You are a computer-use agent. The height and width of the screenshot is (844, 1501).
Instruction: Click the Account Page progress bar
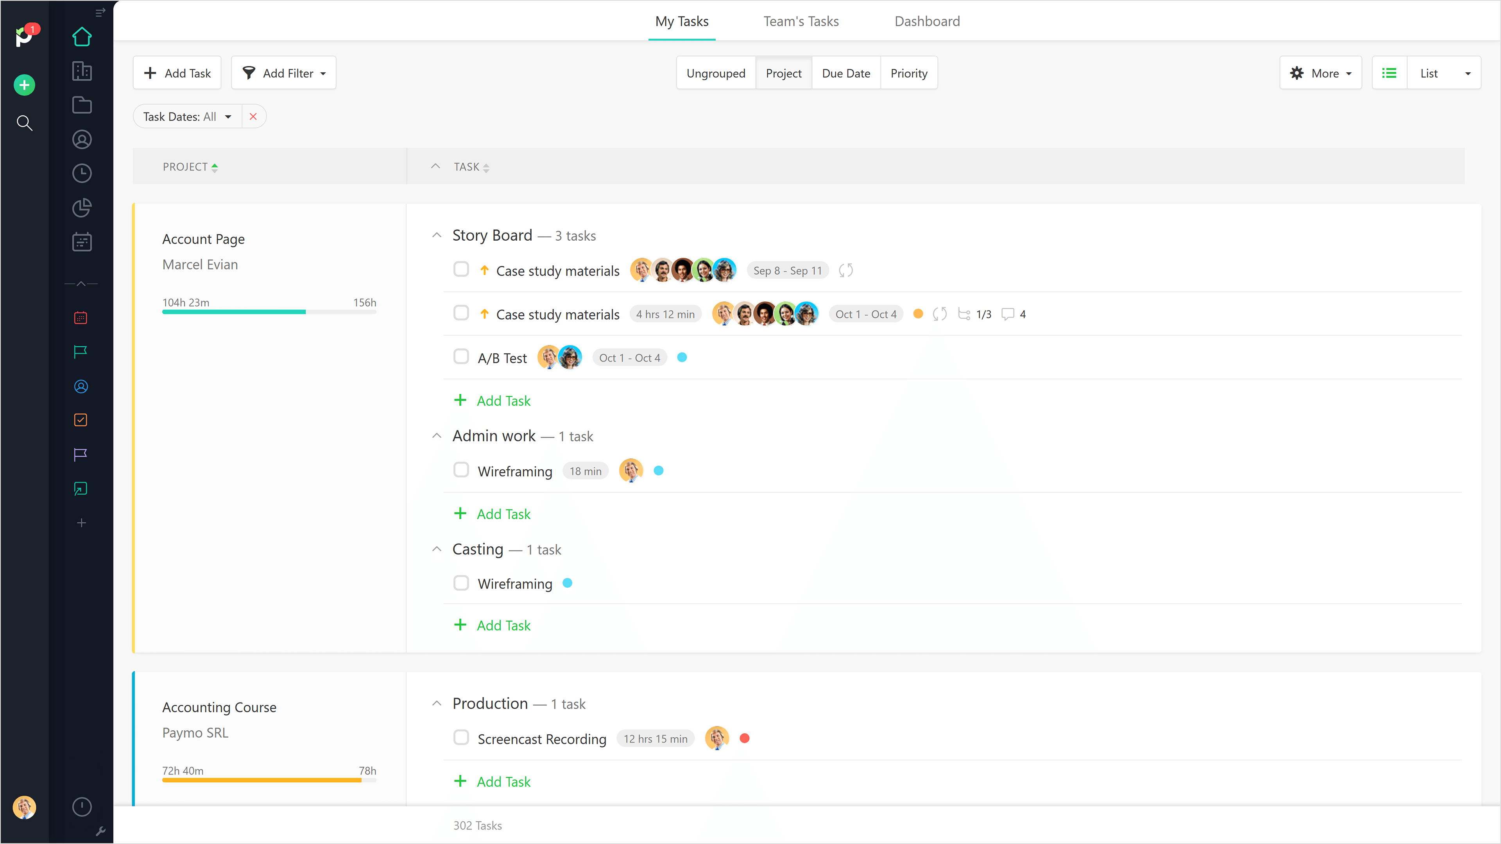tap(269, 312)
